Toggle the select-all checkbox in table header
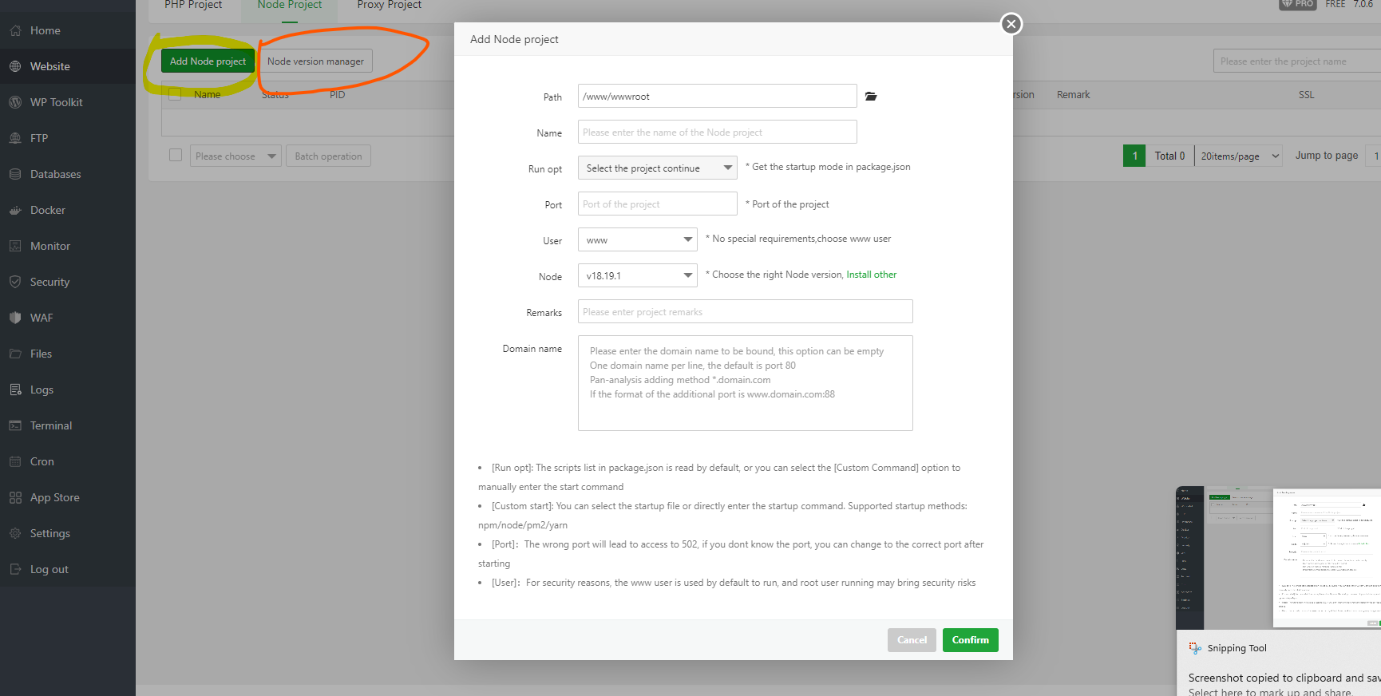The image size is (1381, 696). pos(176,94)
